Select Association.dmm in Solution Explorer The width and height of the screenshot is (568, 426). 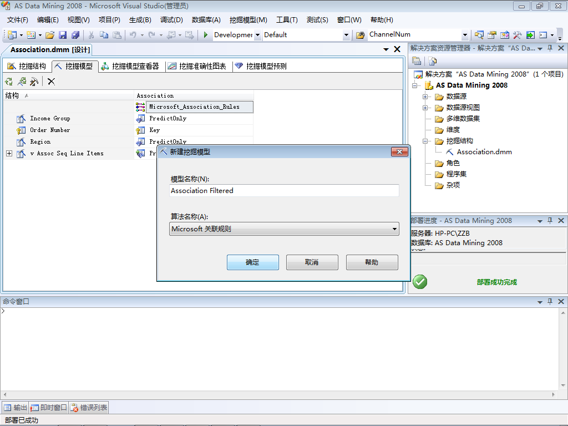[x=484, y=152]
